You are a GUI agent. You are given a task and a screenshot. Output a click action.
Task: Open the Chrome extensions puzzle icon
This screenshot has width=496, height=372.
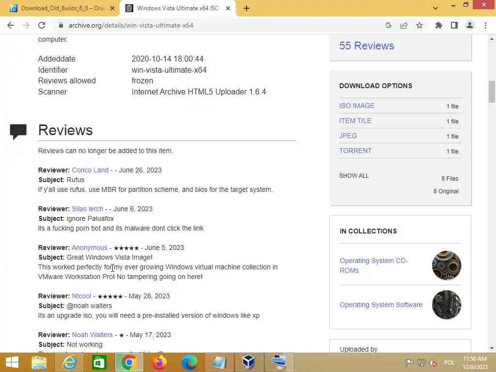coord(439,25)
